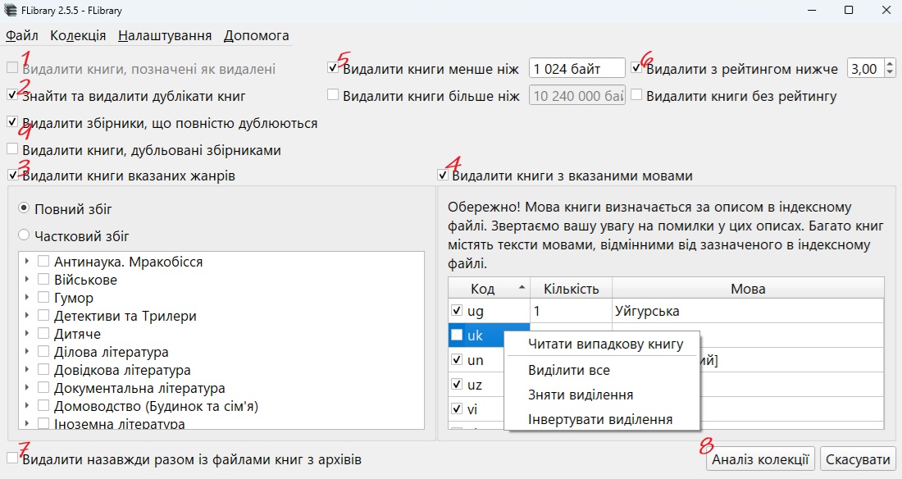Screen dimensions: 902x479
Task: Check the 'uk' language row checkbox
Action: point(457,335)
